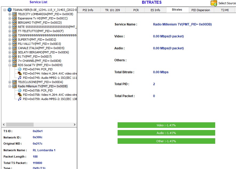The image size is (236, 169).
Task: Click the Other percentage green bar
Action: tap(166, 141)
